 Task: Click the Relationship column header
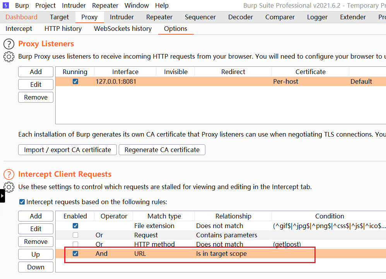coord(233,216)
